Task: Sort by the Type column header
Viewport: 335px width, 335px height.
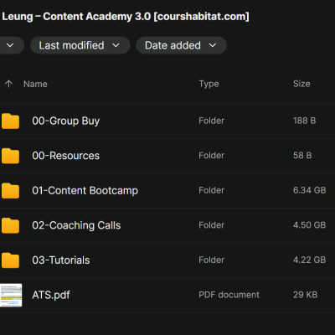Action: [x=209, y=84]
